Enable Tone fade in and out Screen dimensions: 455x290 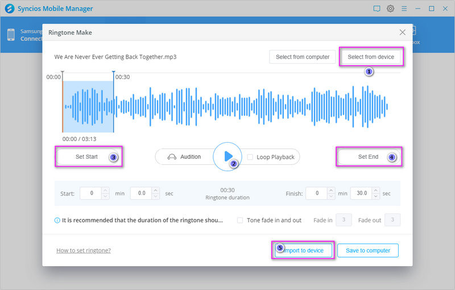coord(240,221)
